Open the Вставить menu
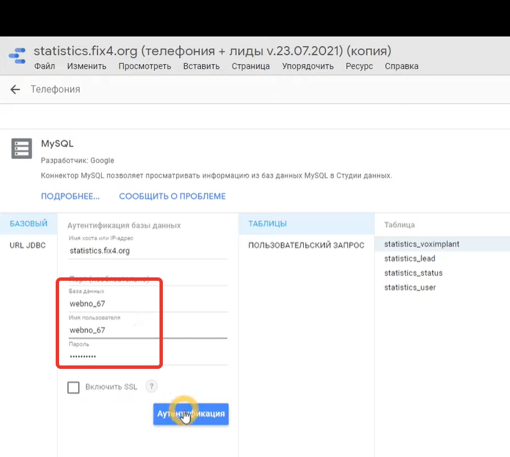 (x=201, y=66)
